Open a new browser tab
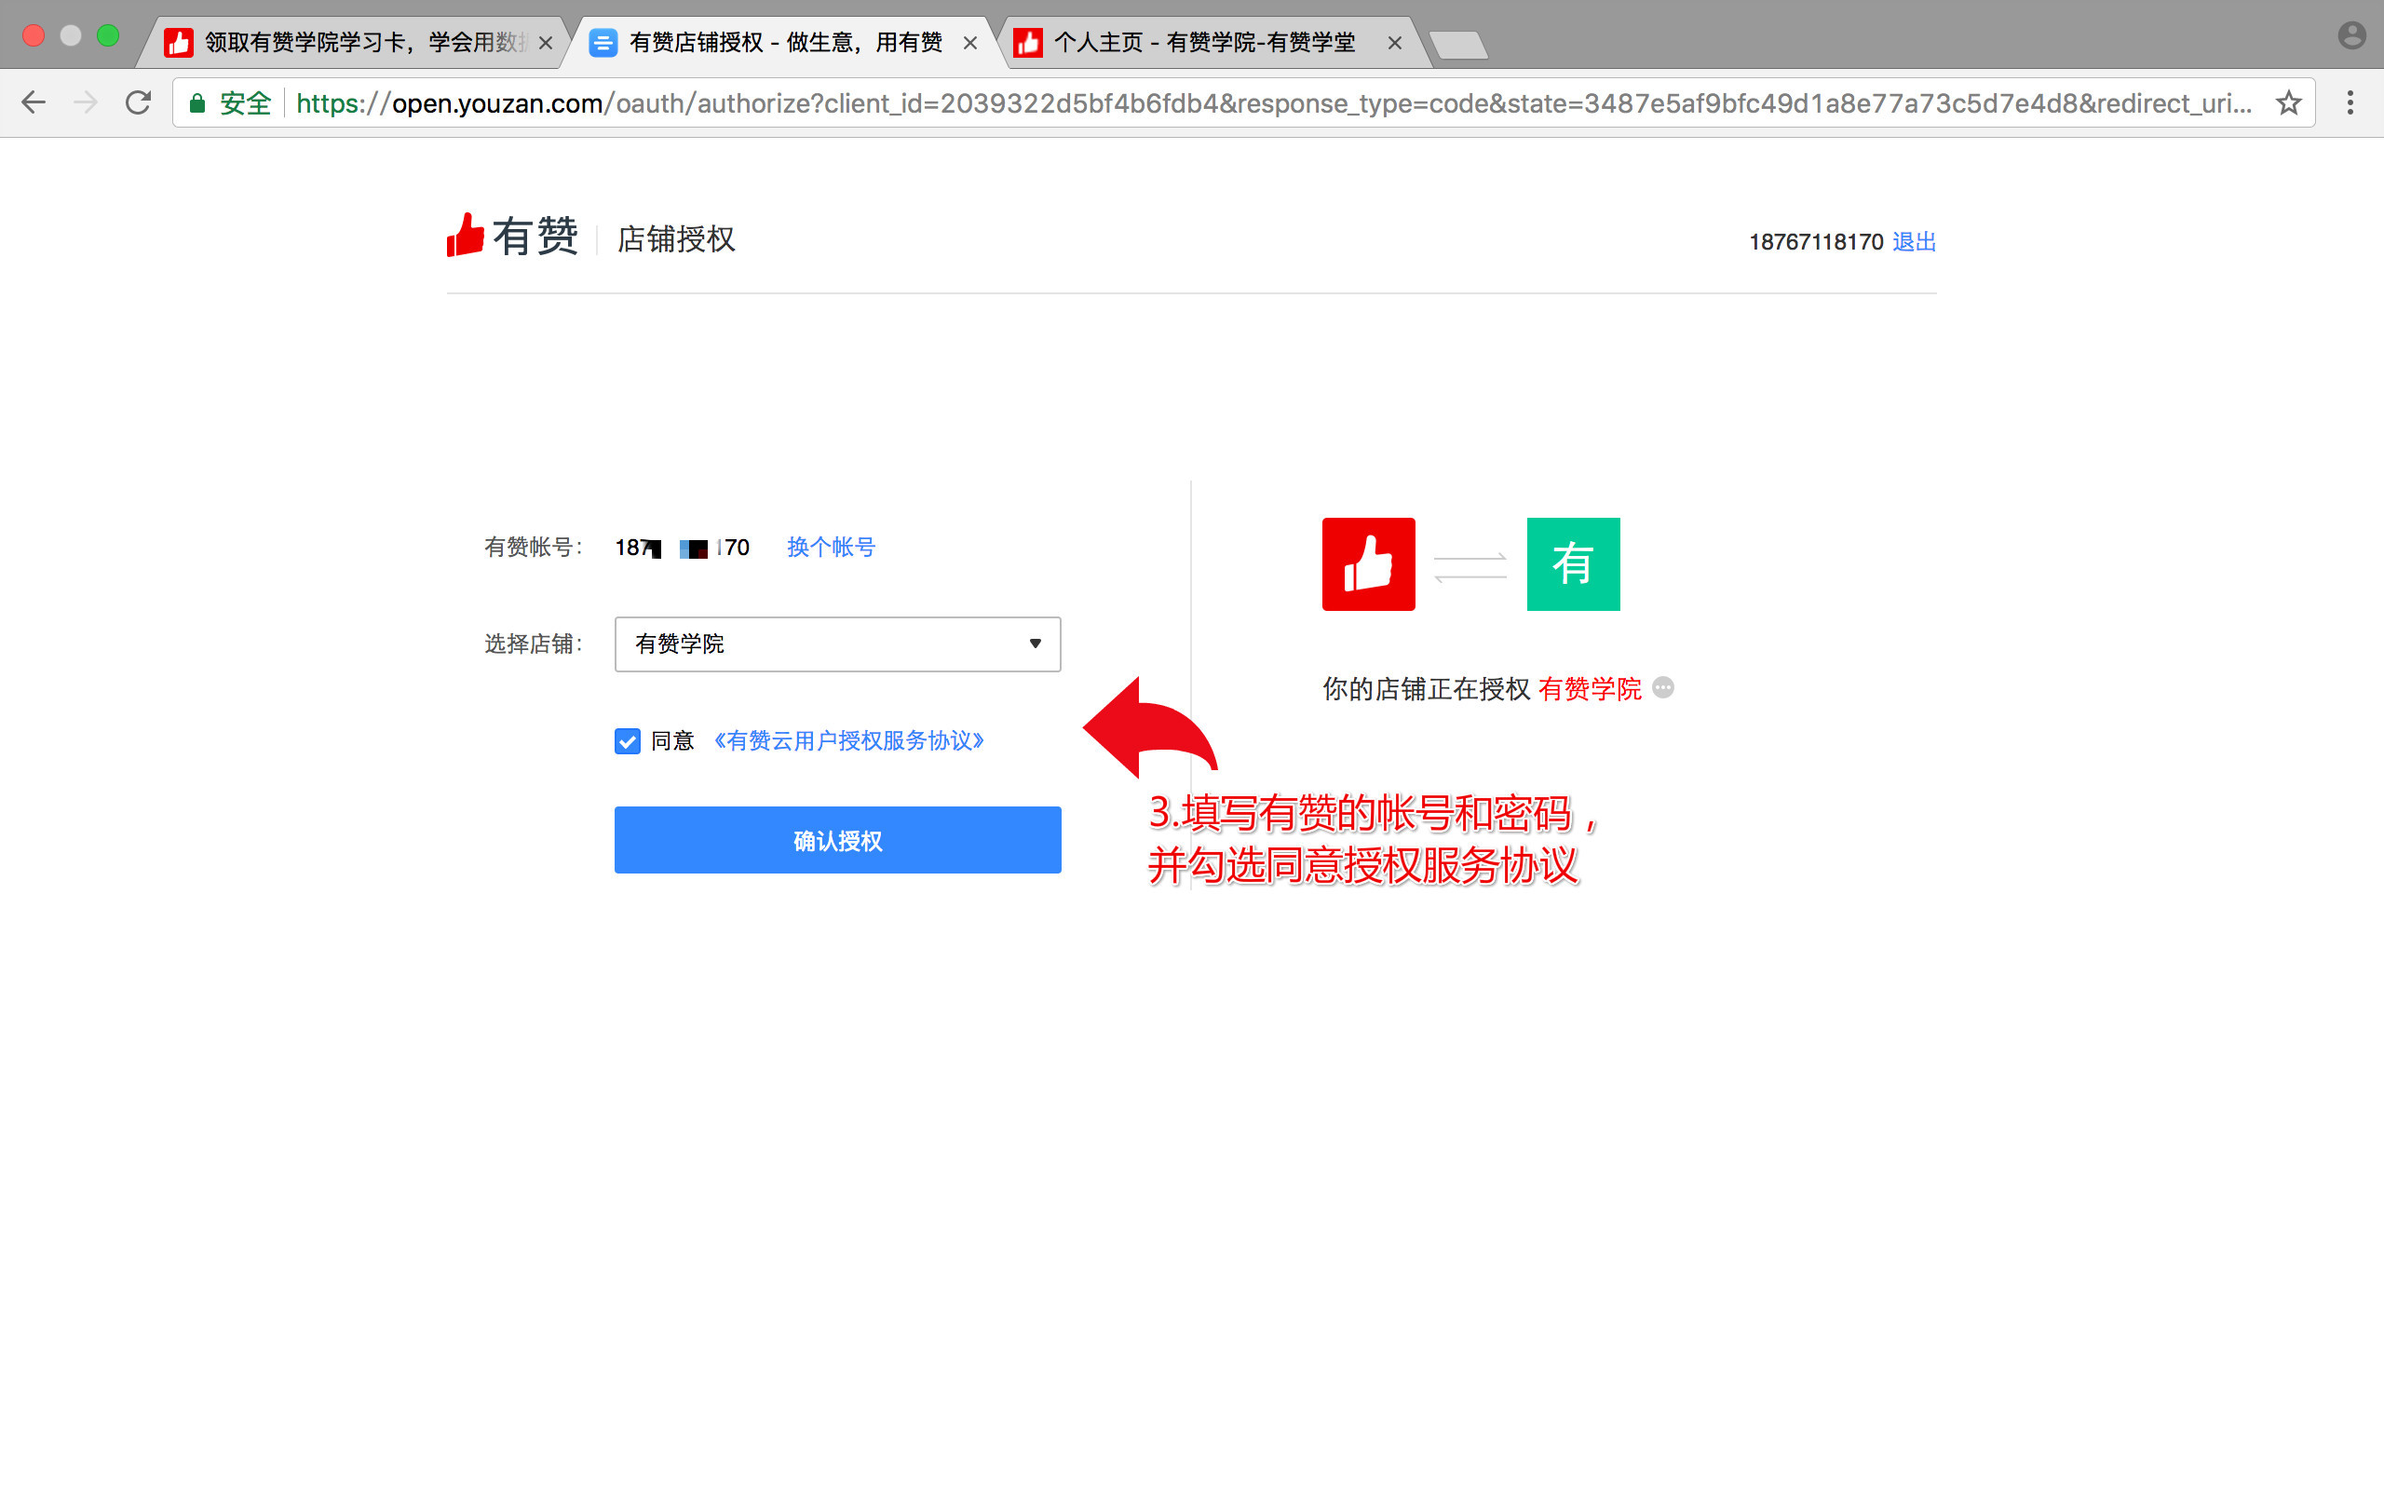This screenshot has width=2384, height=1490. coord(1458,46)
